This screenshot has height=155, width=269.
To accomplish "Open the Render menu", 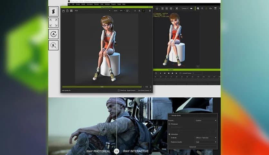I will coord(97,4).
